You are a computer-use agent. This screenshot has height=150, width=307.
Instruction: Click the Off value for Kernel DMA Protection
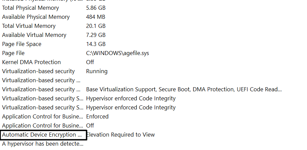(x=90, y=62)
